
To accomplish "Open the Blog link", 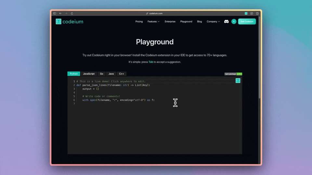I will click(199, 21).
